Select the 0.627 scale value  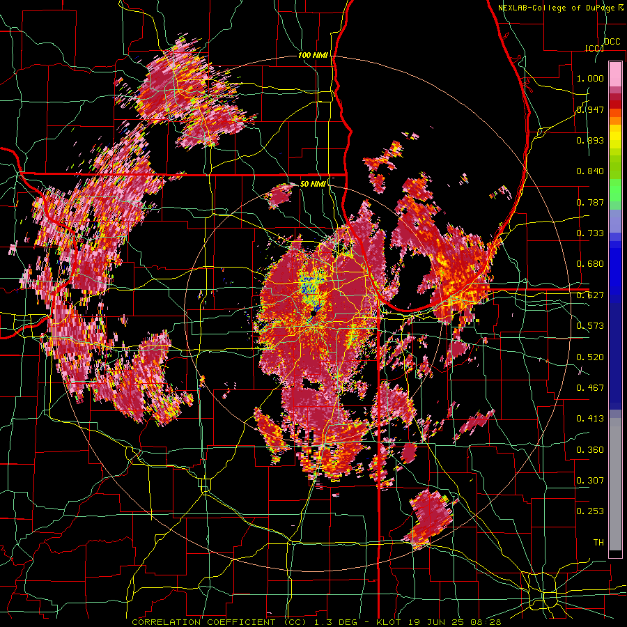click(x=590, y=295)
